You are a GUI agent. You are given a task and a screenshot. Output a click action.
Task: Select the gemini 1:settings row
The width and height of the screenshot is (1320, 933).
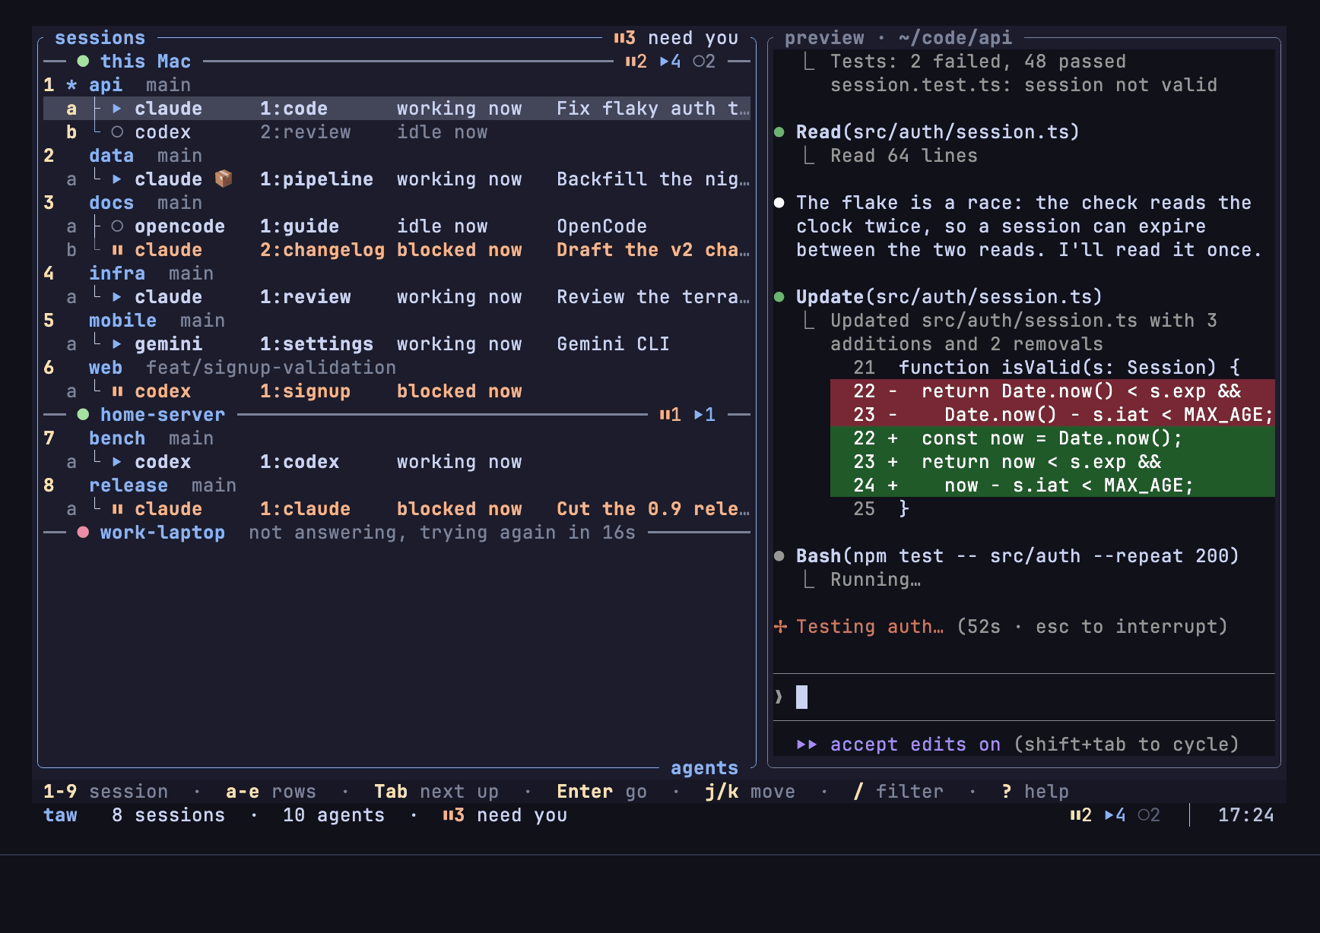point(397,344)
